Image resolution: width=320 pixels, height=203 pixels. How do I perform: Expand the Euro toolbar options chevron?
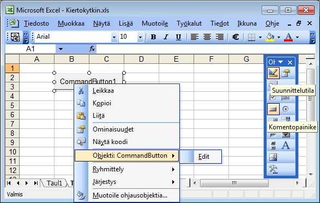click(26, 37)
